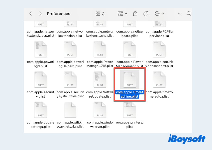
Task: Select com.apple.wifi.known-networks.plist file
Action: pos(70,110)
